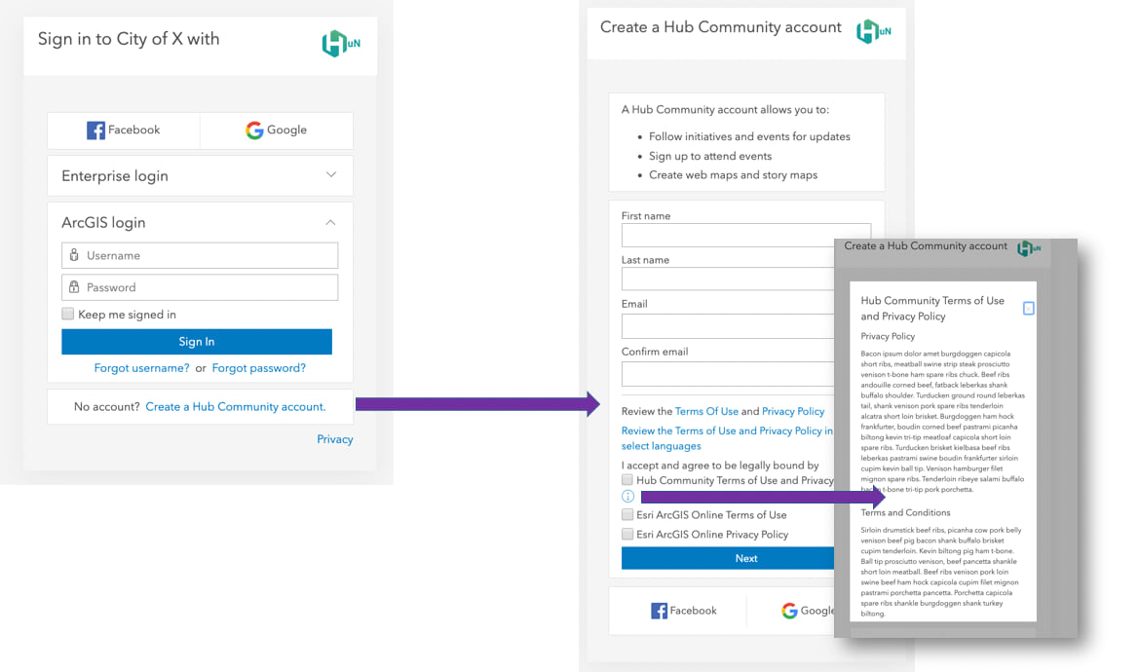Check Hub Community Terms of Use and Privacy

pos(627,480)
